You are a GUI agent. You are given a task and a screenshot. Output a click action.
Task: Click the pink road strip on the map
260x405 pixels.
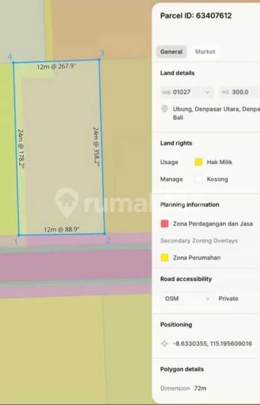click(x=75, y=265)
